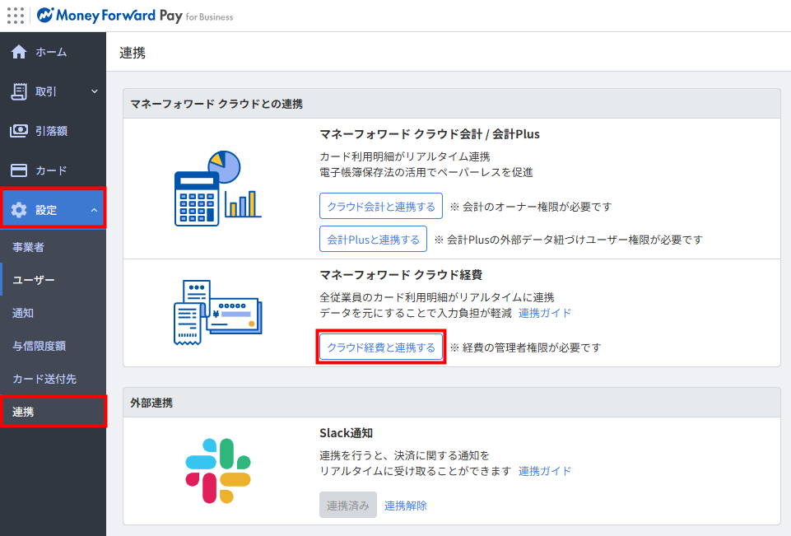Viewport: 791px width, 536px height.
Task: Click the 引落額 cash icon
Action: [19, 131]
